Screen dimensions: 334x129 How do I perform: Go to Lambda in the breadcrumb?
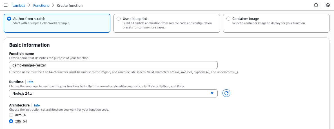tap(19, 5)
